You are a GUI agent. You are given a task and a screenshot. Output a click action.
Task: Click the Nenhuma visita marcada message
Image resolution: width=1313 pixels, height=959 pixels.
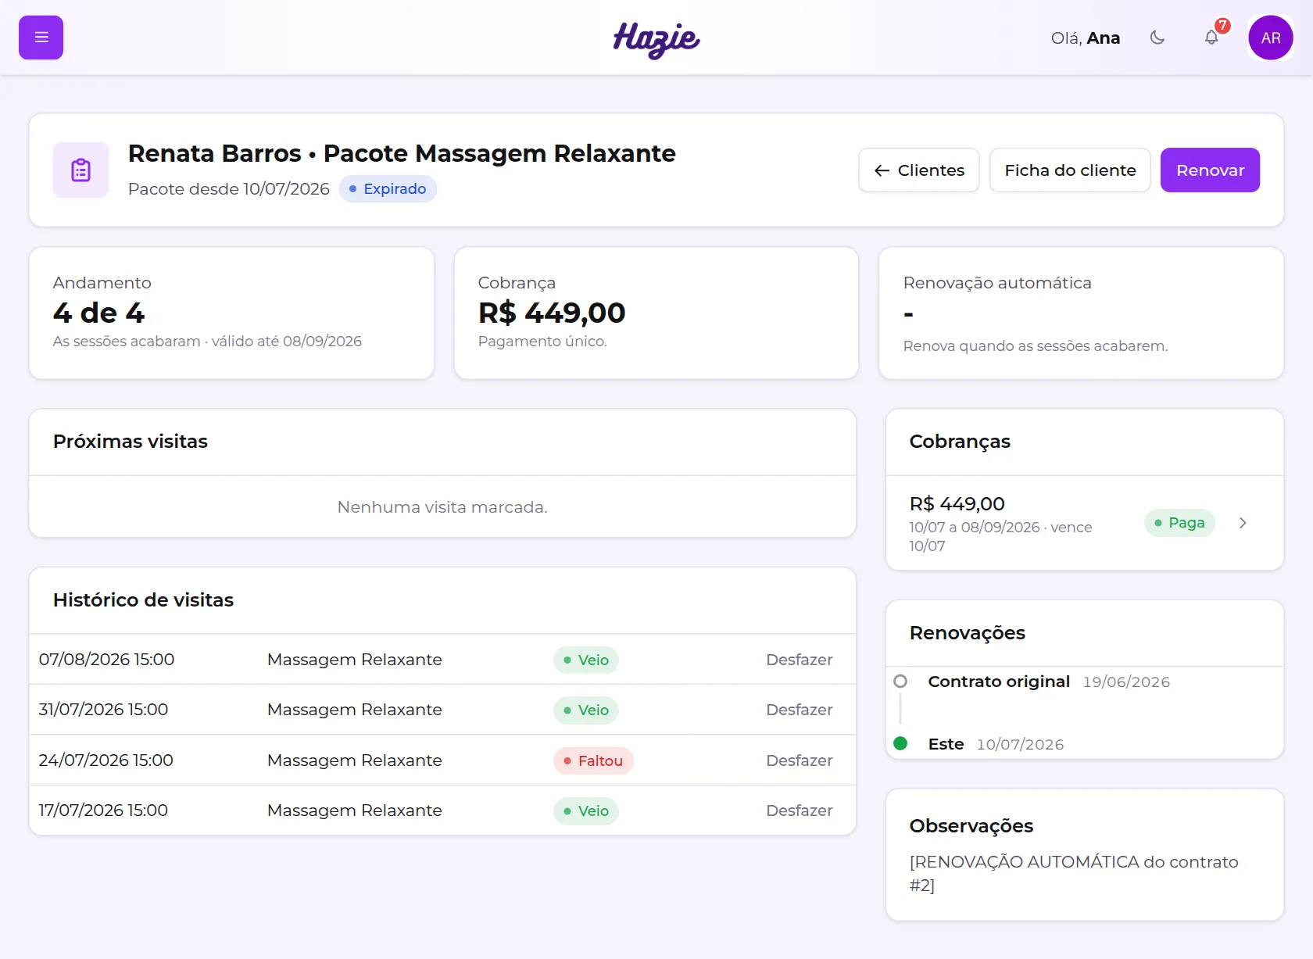click(x=442, y=507)
